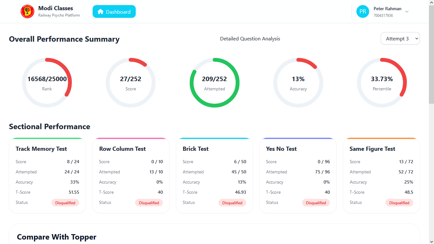Click the Attempted 209/252 progress ring
Screen dimensions: 434x244
(215, 83)
